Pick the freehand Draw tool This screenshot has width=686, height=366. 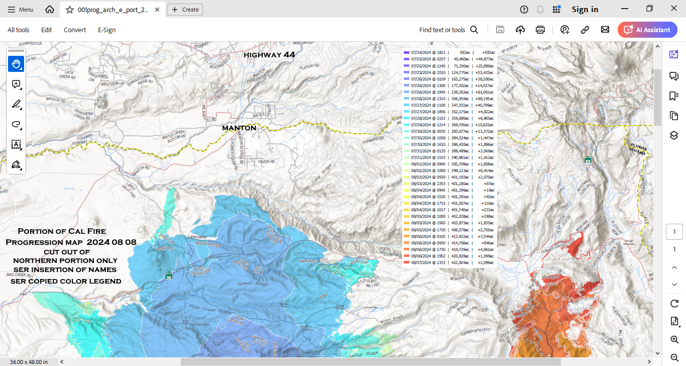pos(16,124)
